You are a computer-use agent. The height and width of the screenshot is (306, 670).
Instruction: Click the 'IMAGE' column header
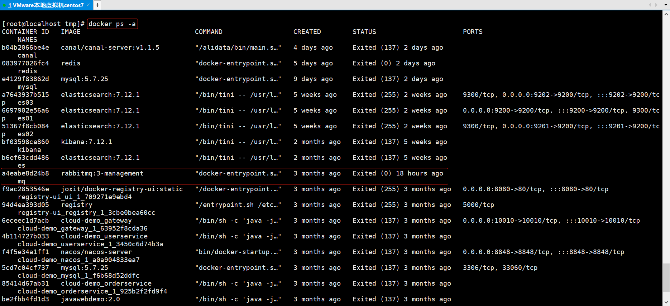[71, 32]
